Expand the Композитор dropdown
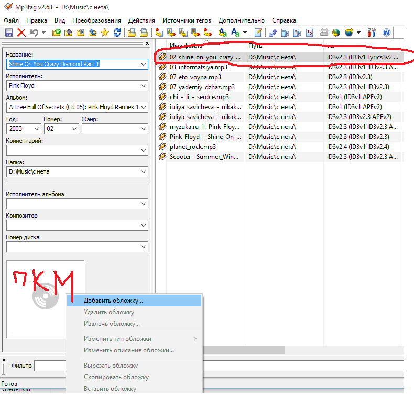Image resolution: width=414 pixels, height=397 pixels. pyautogui.click(x=144, y=226)
